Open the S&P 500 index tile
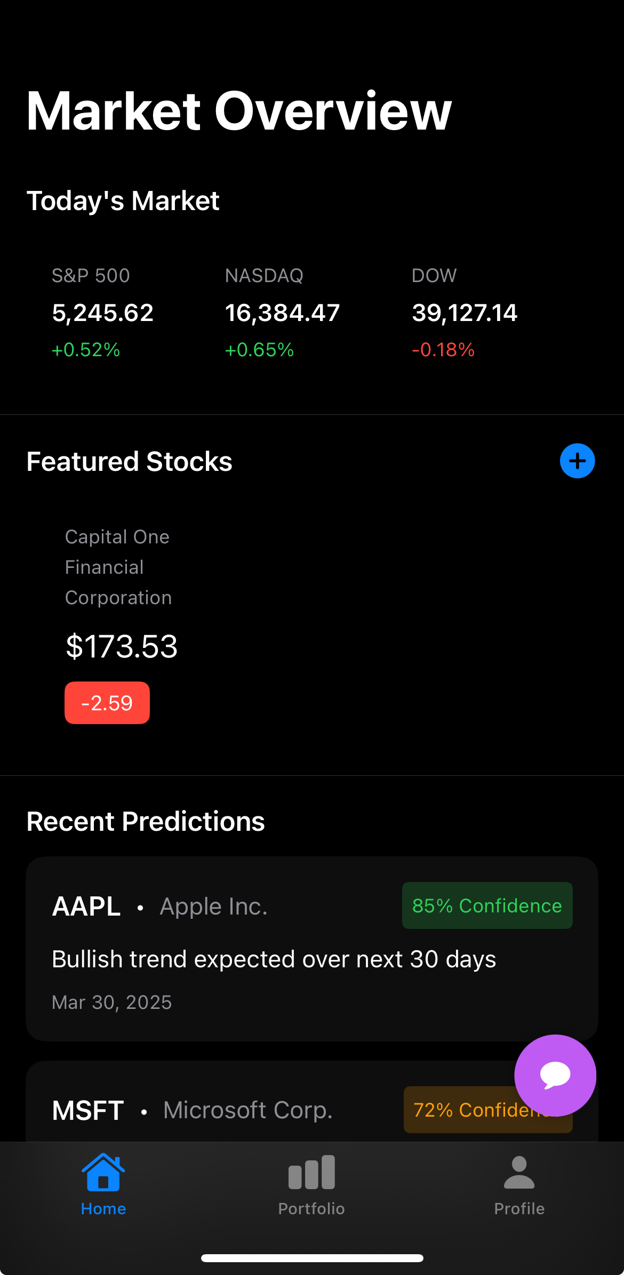 102,312
